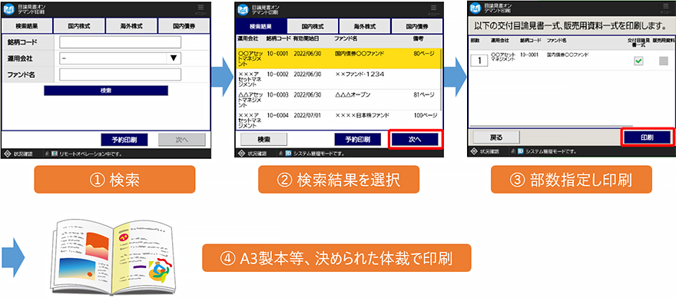Click the 銘柄コード input field
This screenshot has height=298, width=676.
[121, 41]
